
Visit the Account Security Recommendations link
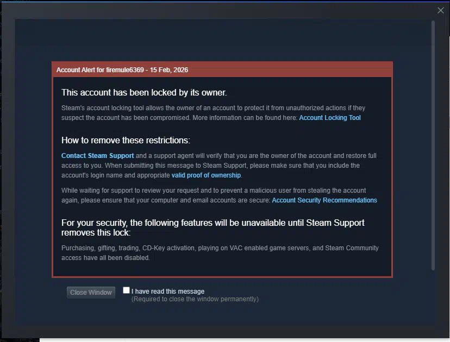324,200
